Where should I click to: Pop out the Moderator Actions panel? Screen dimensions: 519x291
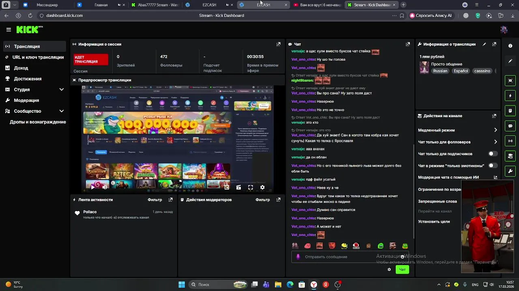(278, 200)
